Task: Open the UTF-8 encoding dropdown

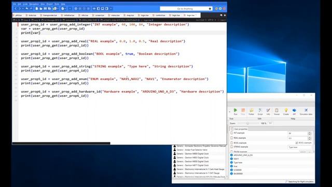Action: [212, 20]
